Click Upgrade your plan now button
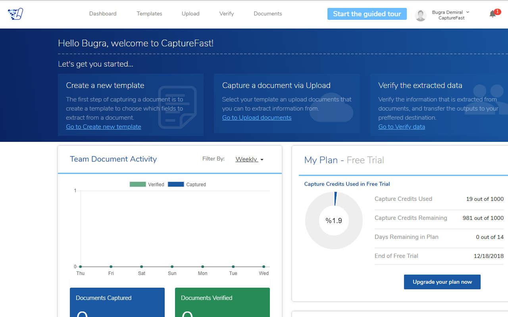The image size is (508, 317). point(442,282)
